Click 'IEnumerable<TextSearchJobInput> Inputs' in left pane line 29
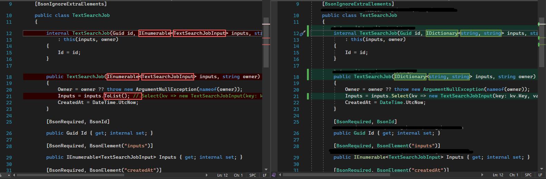546x179 pixels. pyautogui.click(x=121, y=157)
